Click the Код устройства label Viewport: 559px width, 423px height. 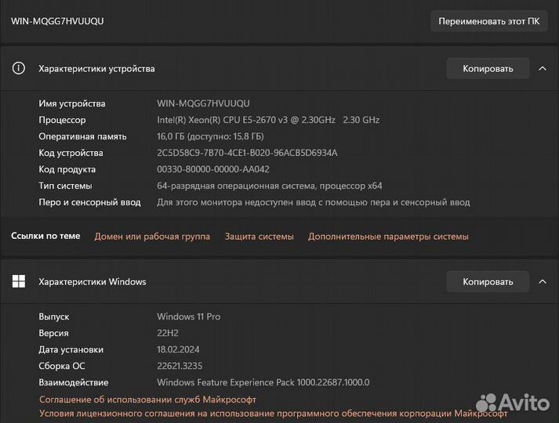(x=71, y=153)
